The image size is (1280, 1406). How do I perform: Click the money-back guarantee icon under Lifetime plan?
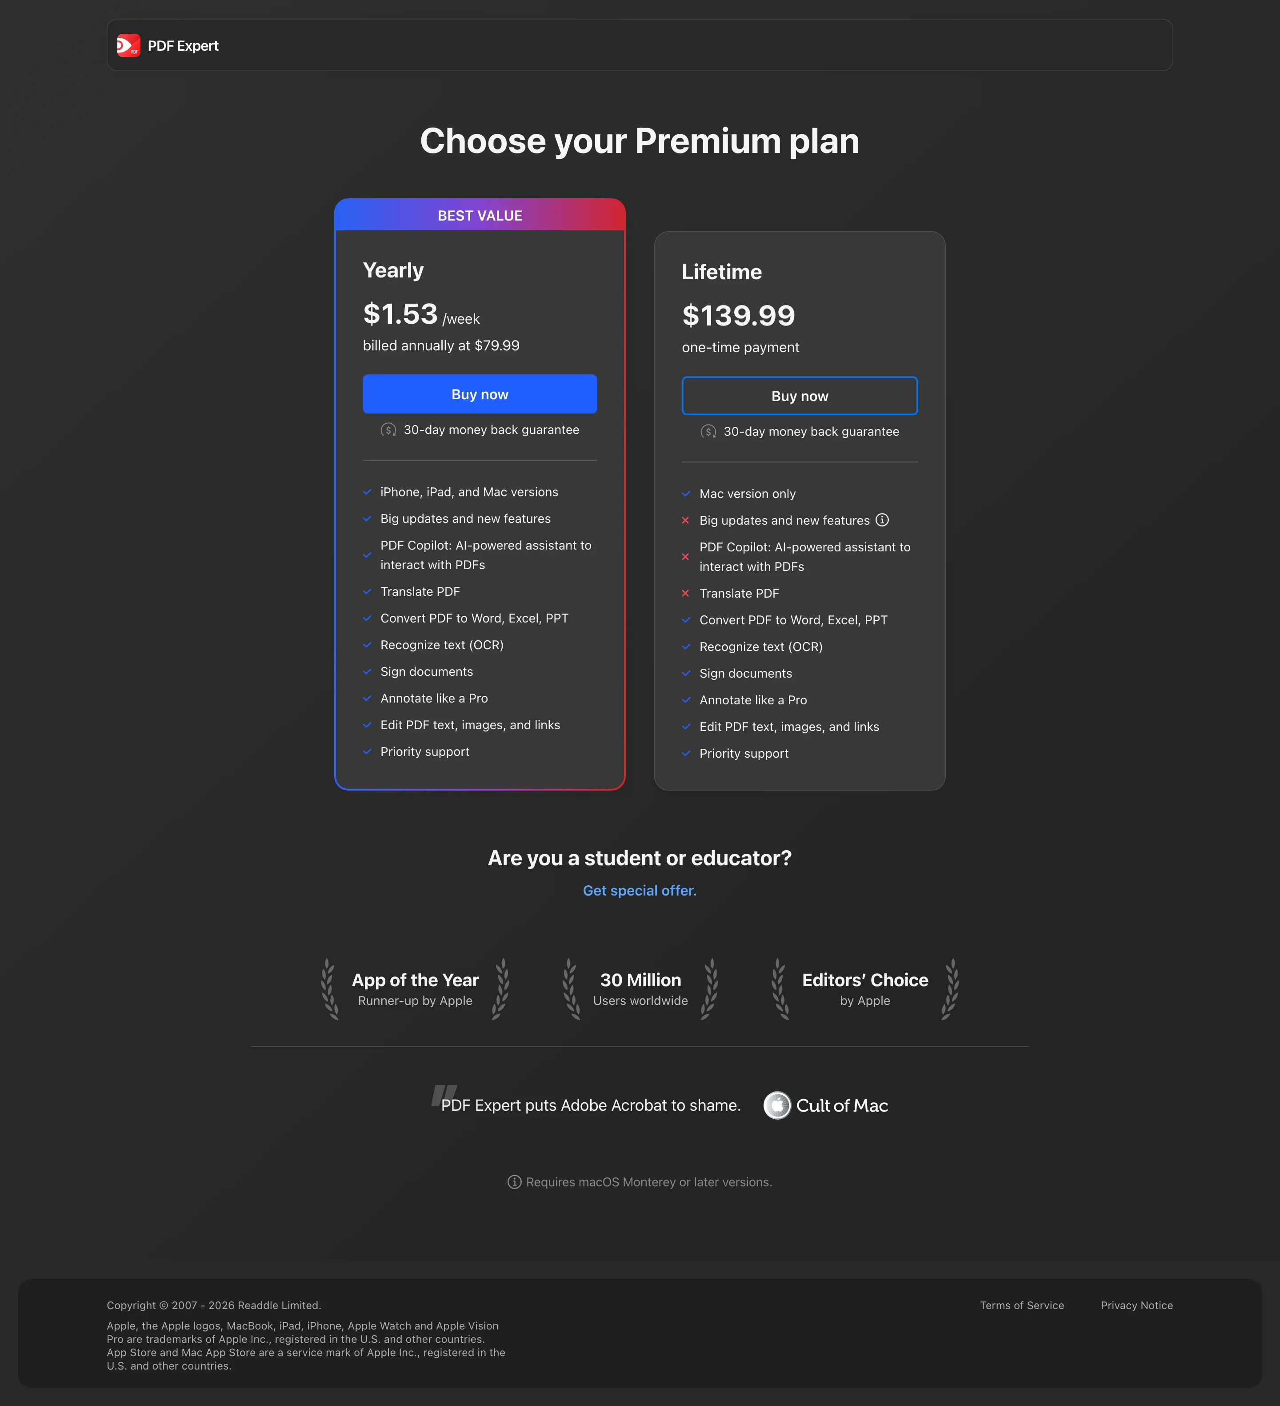click(x=708, y=432)
